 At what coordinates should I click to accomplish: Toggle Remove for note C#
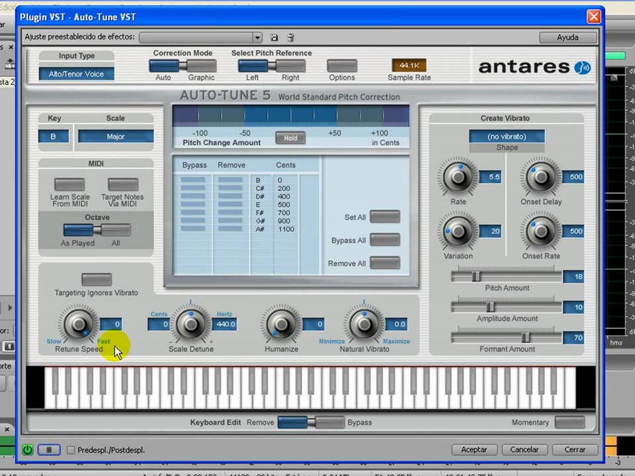(230, 188)
